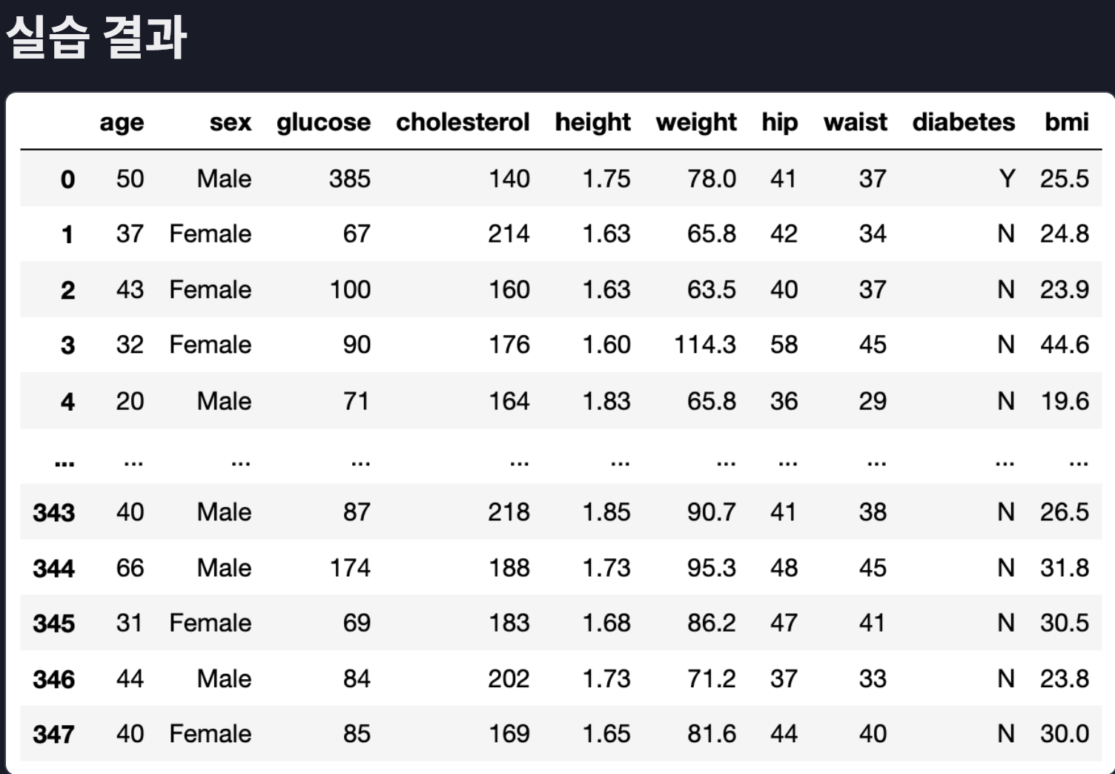Select the sex column header

tap(230, 122)
